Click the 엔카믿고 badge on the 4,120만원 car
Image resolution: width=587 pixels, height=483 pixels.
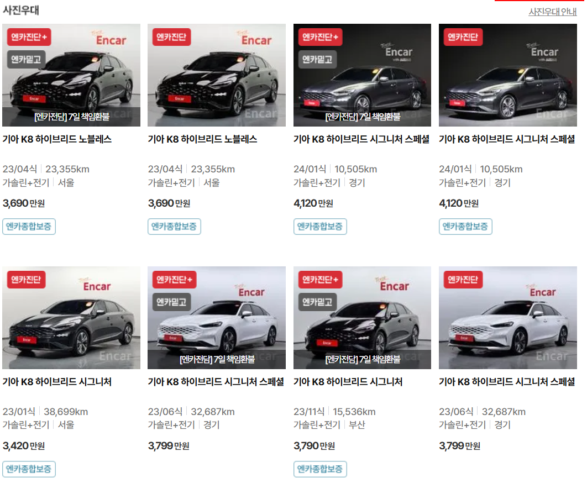tap(317, 59)
